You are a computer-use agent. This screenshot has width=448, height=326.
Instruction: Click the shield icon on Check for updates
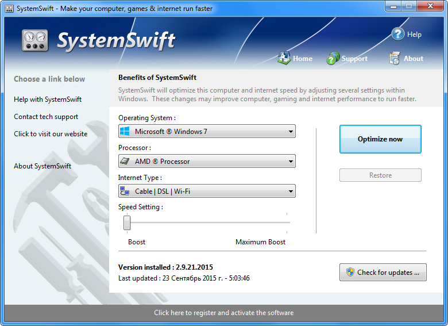click(350, 272)
